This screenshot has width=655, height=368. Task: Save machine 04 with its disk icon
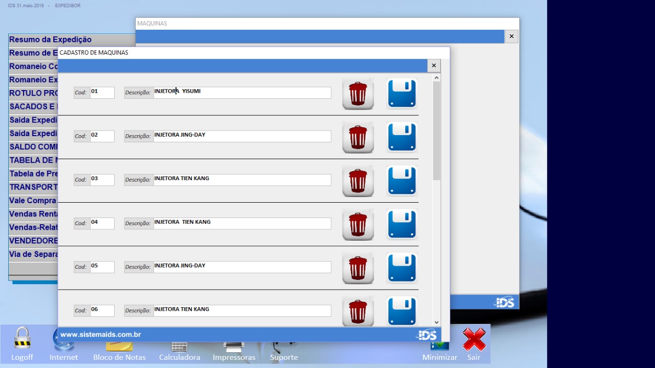point(402,224)
